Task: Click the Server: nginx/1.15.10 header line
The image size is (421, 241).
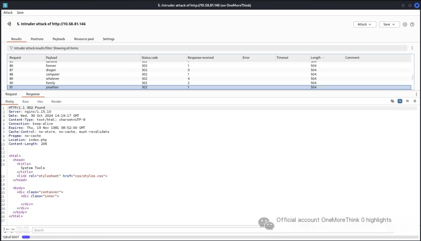Action: pos(30,111)
